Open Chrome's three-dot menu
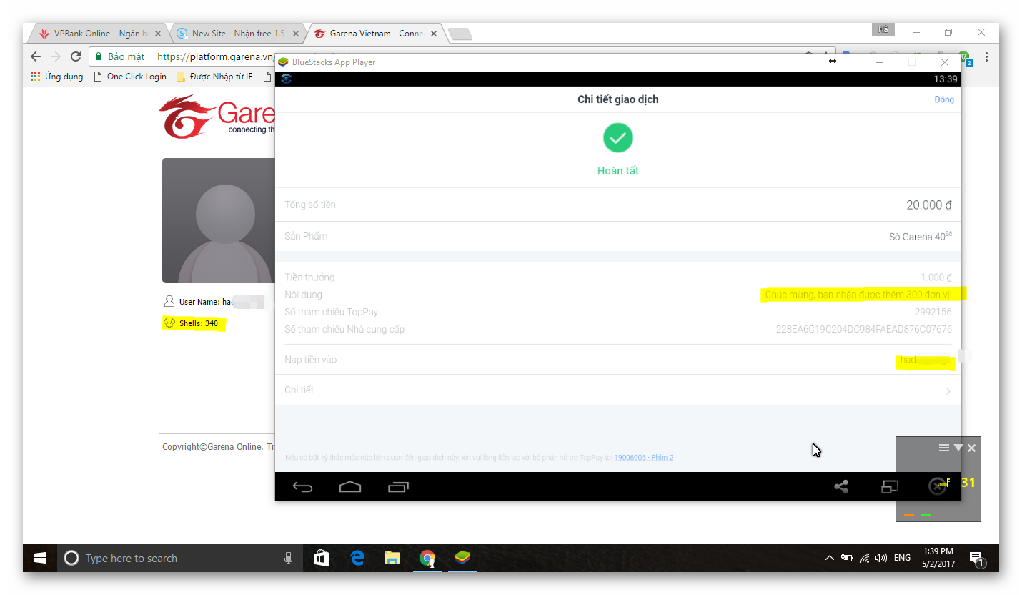1022x595 pixels. tap(987, 56)
